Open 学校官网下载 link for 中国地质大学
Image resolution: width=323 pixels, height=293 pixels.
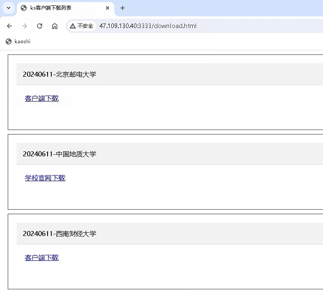click(x=45, y=178)
